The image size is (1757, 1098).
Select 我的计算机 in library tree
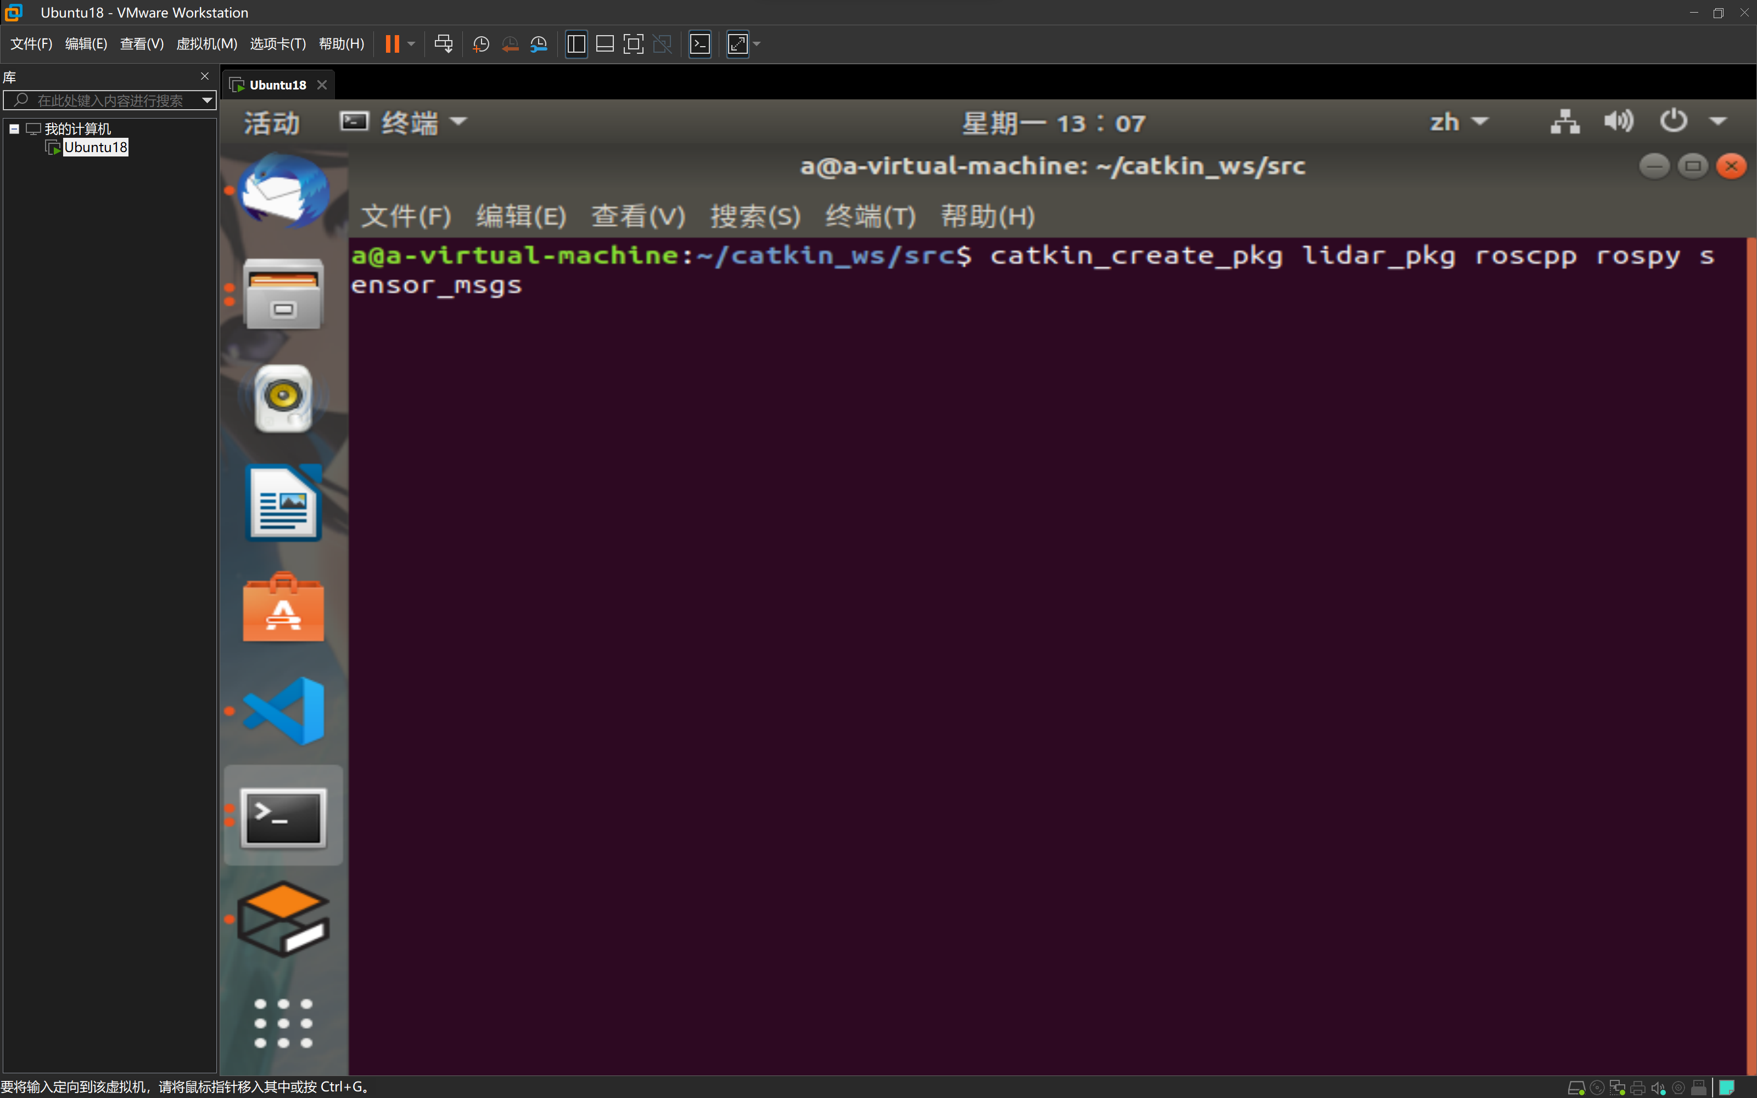click(77, 128)
